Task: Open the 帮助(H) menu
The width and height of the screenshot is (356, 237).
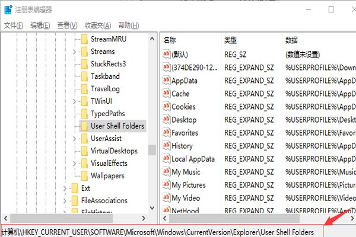Action: (x=129, y=25)
